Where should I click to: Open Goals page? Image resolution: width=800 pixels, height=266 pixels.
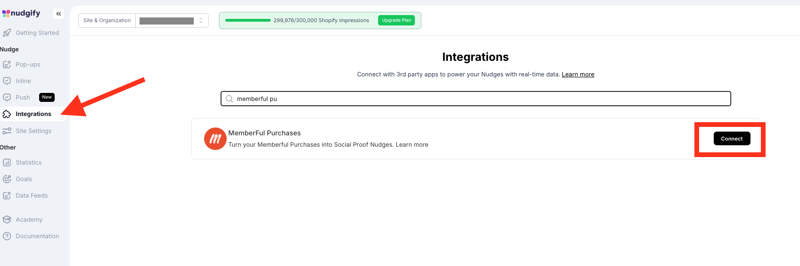[24, 179]
